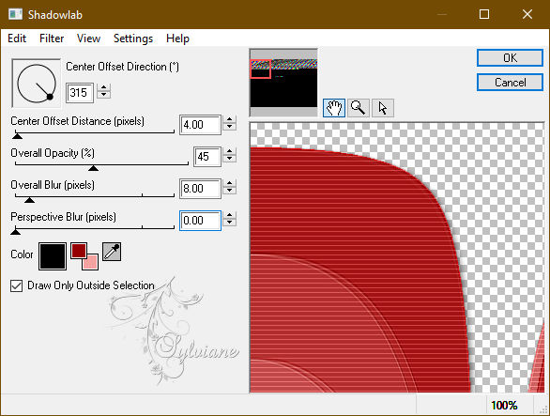
Task: Open the Filter menu
Action: [52, 39]
